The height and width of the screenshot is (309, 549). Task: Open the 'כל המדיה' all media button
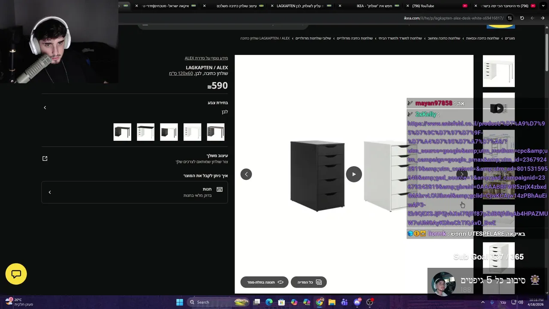coord(309,282)
